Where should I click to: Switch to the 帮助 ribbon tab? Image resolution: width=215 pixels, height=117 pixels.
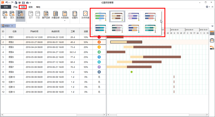38,7
